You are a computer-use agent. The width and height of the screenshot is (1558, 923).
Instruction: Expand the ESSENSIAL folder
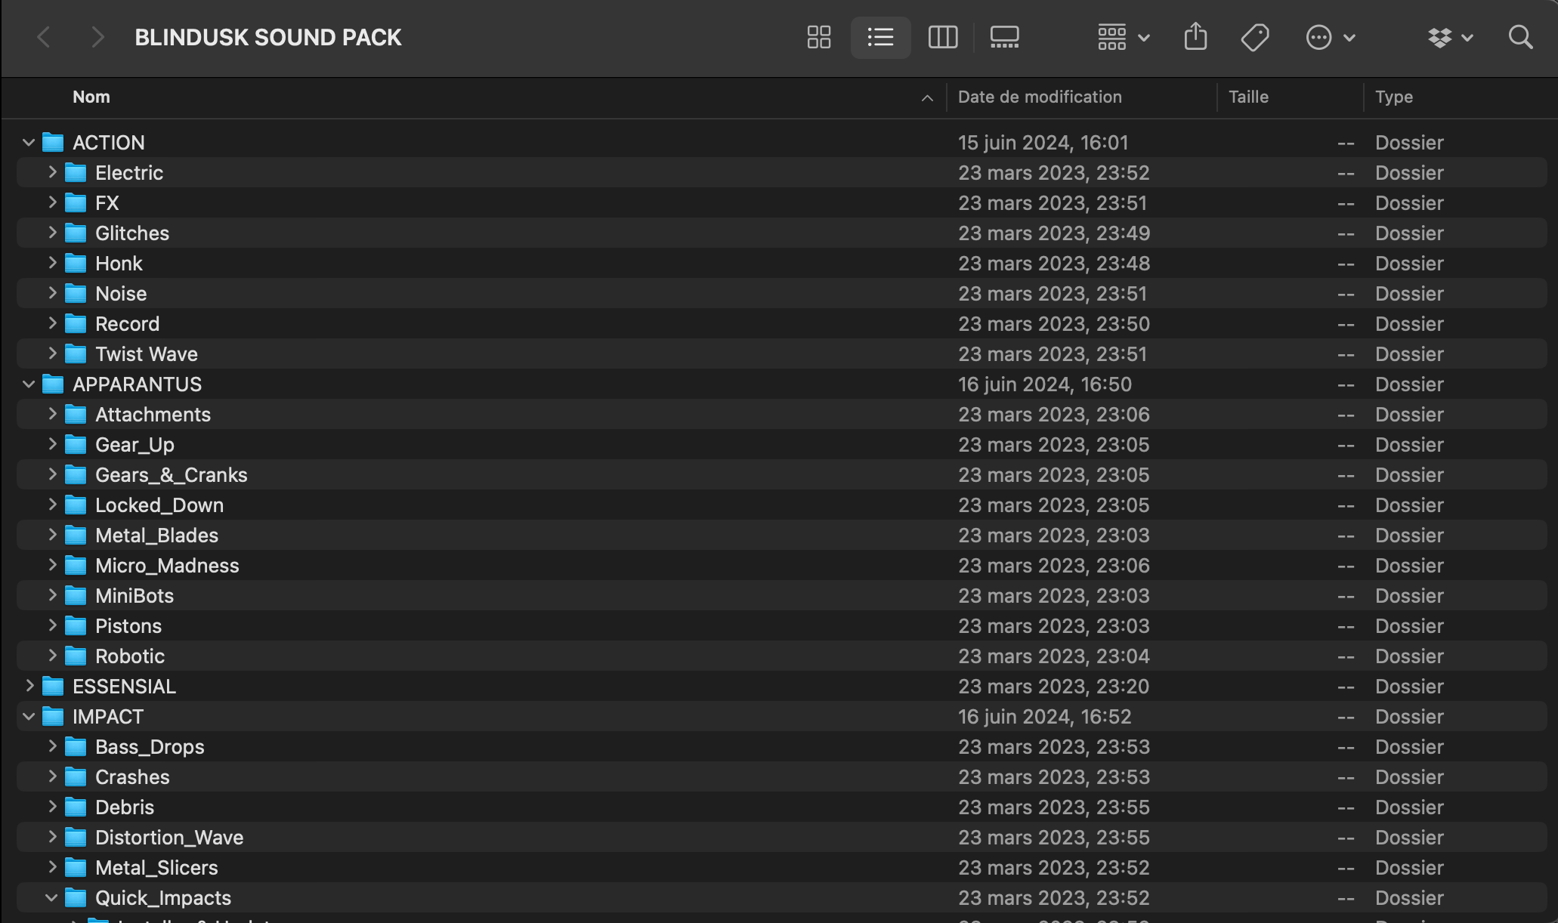point(29,686)
